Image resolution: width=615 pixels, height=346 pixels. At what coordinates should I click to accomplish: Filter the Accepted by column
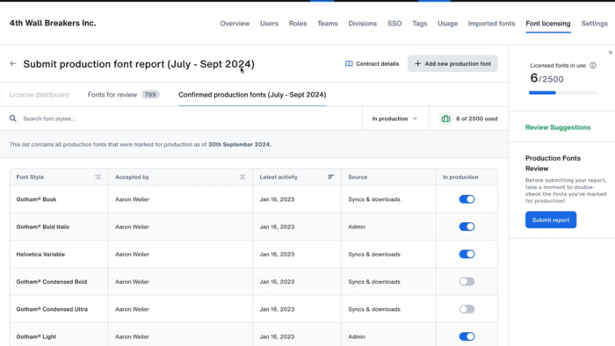(242, 177)
